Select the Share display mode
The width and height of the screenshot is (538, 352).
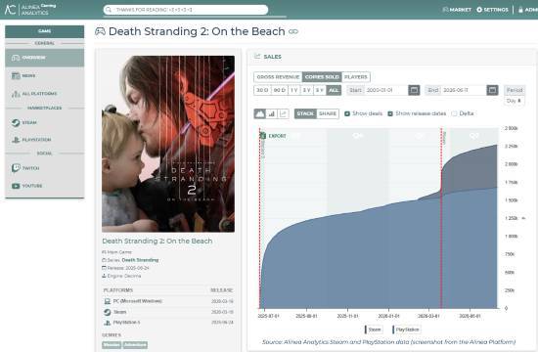coord(328,113)
